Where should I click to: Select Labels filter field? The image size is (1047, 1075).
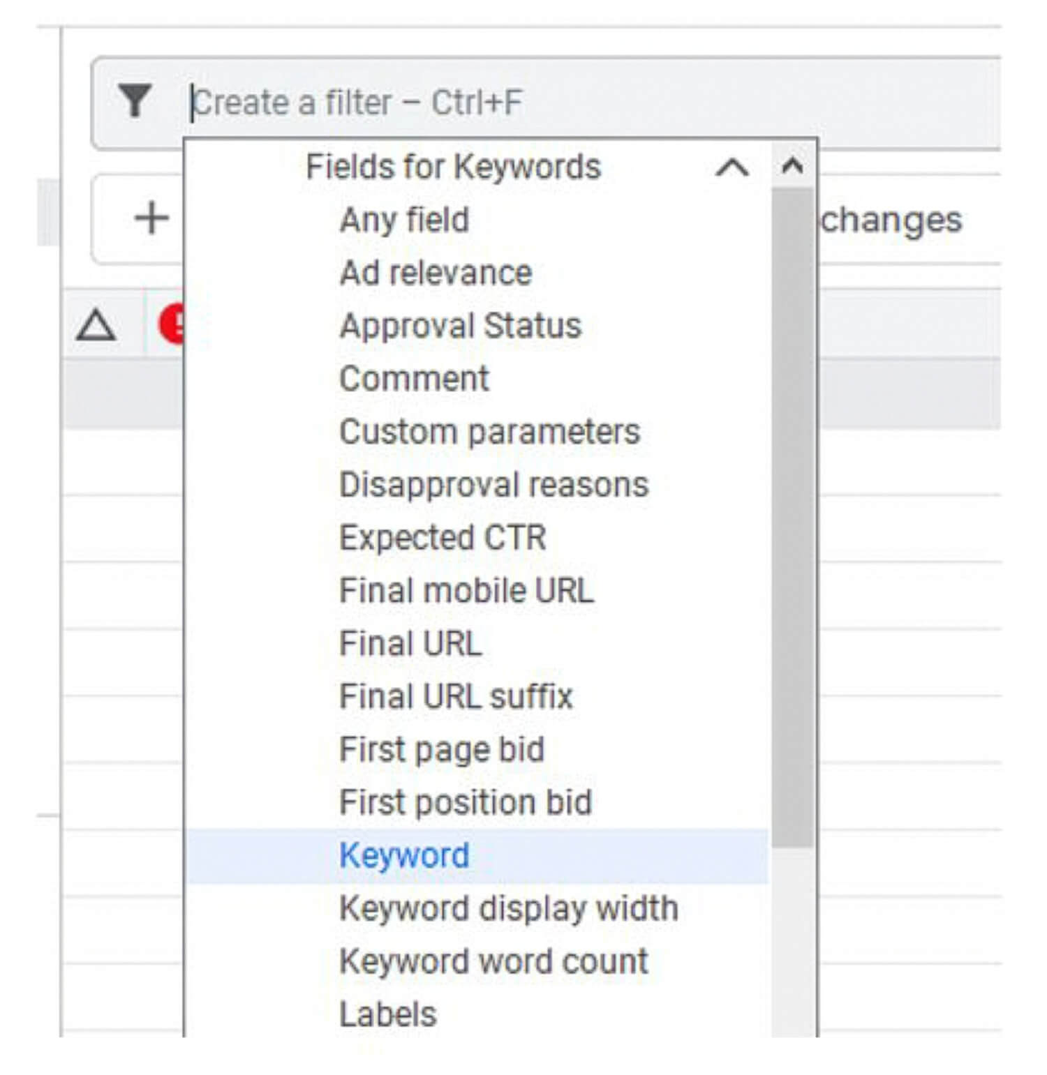pyautogui.click(x=388, y=1014)
